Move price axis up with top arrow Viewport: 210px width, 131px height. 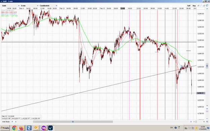[x=207, y=9]
